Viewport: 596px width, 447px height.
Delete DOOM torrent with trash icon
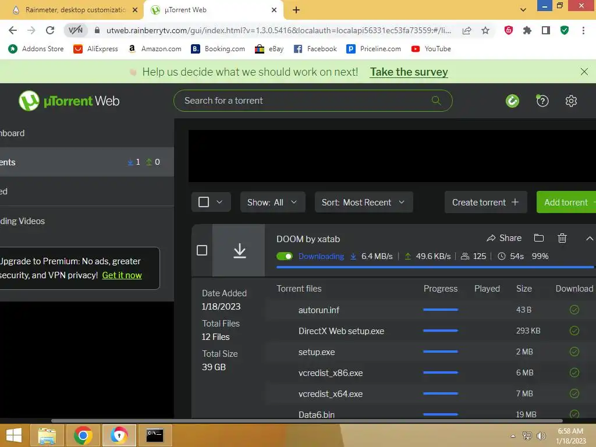562,238
